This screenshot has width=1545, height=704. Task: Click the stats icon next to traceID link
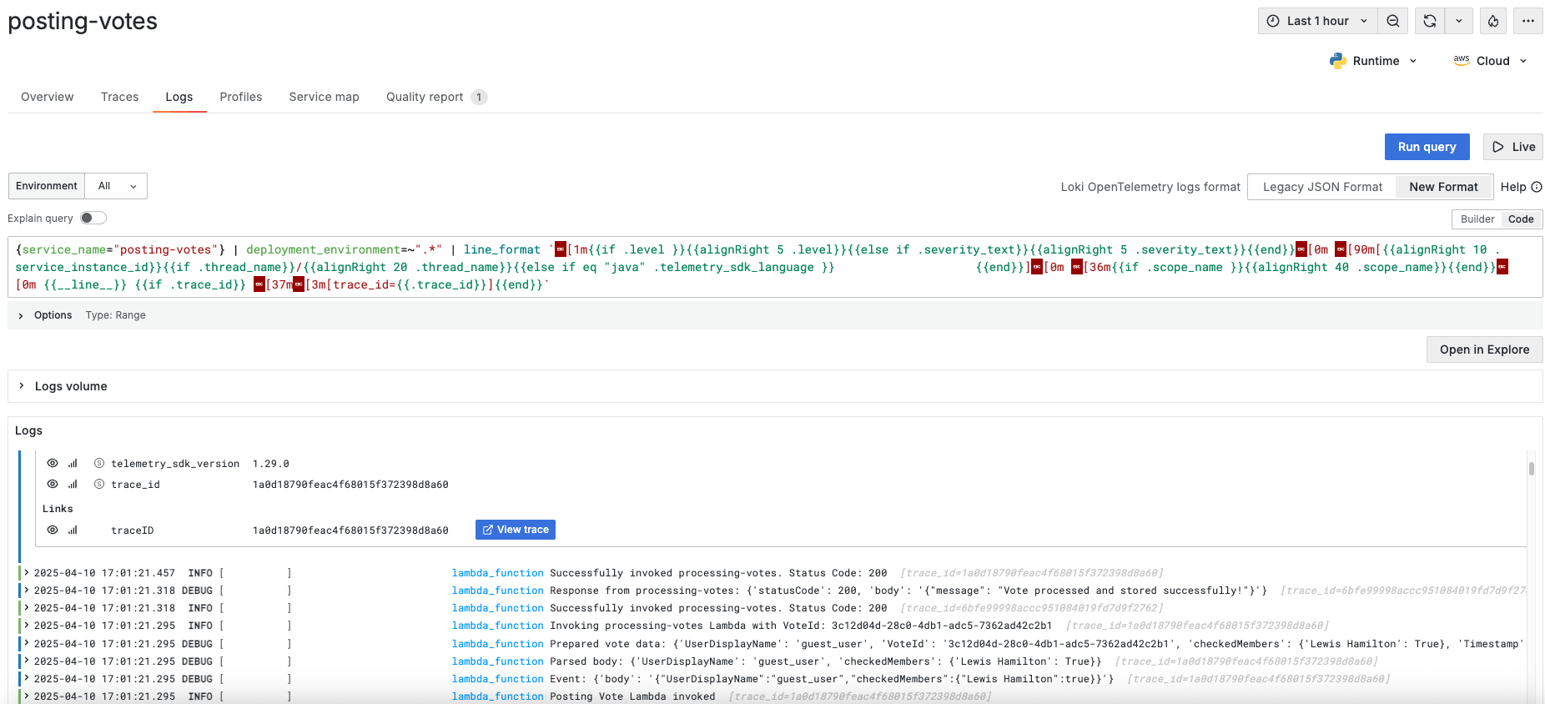[73, 531]
